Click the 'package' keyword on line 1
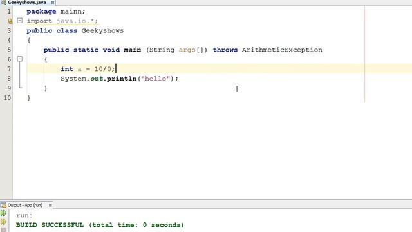The height and width of the screenshot is (232, 412). click(41, 12)
